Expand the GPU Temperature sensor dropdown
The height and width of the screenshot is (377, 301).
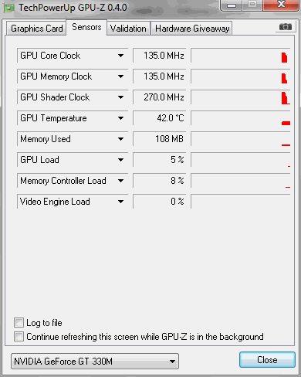point(120,118)
